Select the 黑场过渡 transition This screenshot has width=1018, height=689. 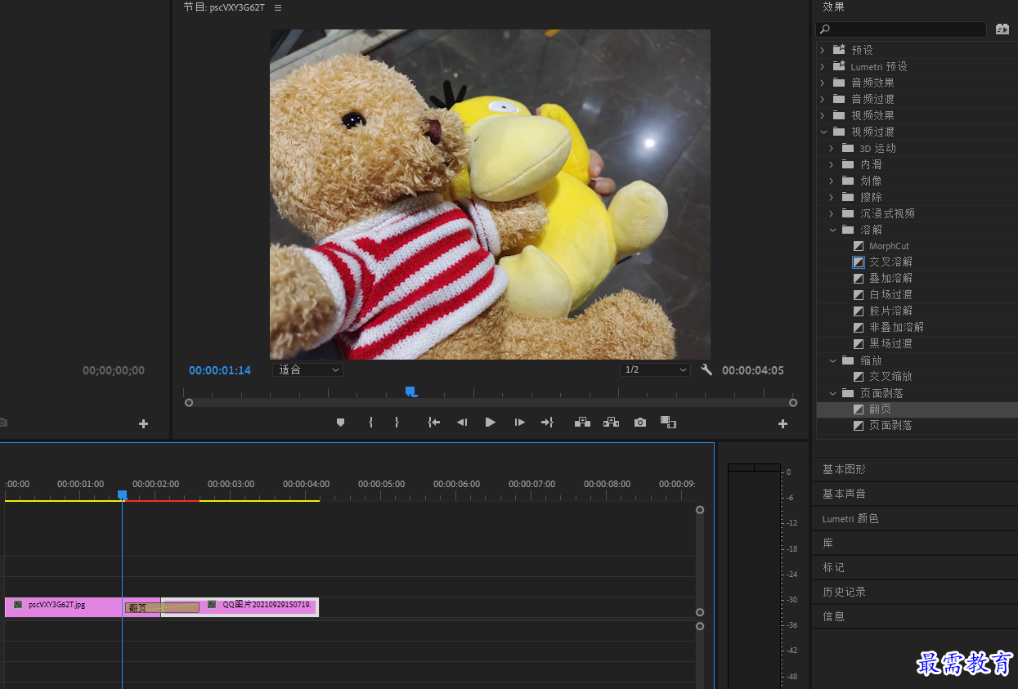coord(890,344)
